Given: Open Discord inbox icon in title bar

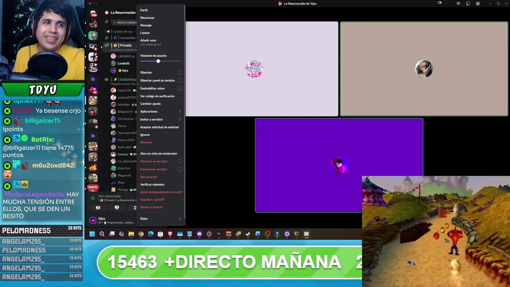Looking at the screenshot, I should point(468,4).
